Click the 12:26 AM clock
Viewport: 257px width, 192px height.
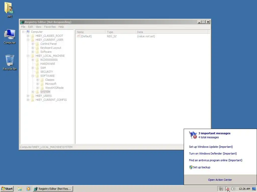(x=244, y=189)
